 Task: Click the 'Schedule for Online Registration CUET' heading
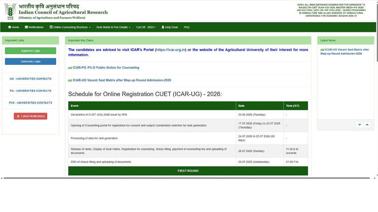pos(145,94)
